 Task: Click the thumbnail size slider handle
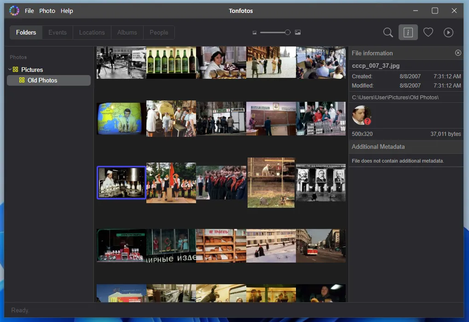coord(288,32)
